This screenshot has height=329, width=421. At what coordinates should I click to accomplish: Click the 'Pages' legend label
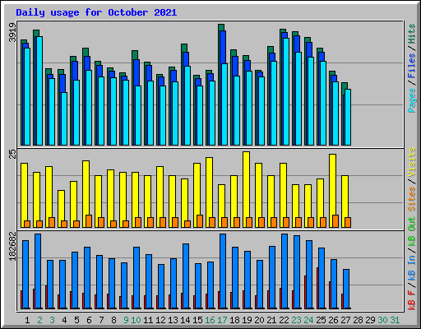pyautogui.click(x=412, y=100)
